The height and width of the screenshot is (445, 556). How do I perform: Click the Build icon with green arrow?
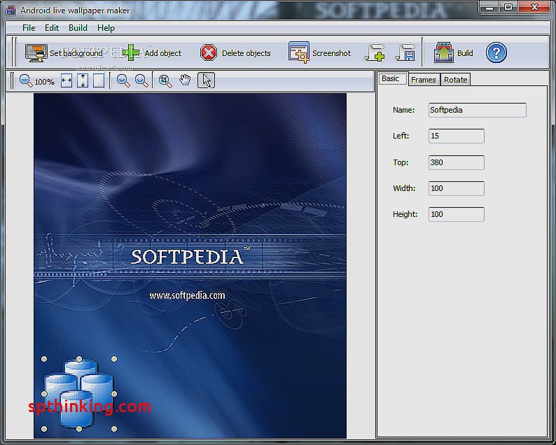443,52
